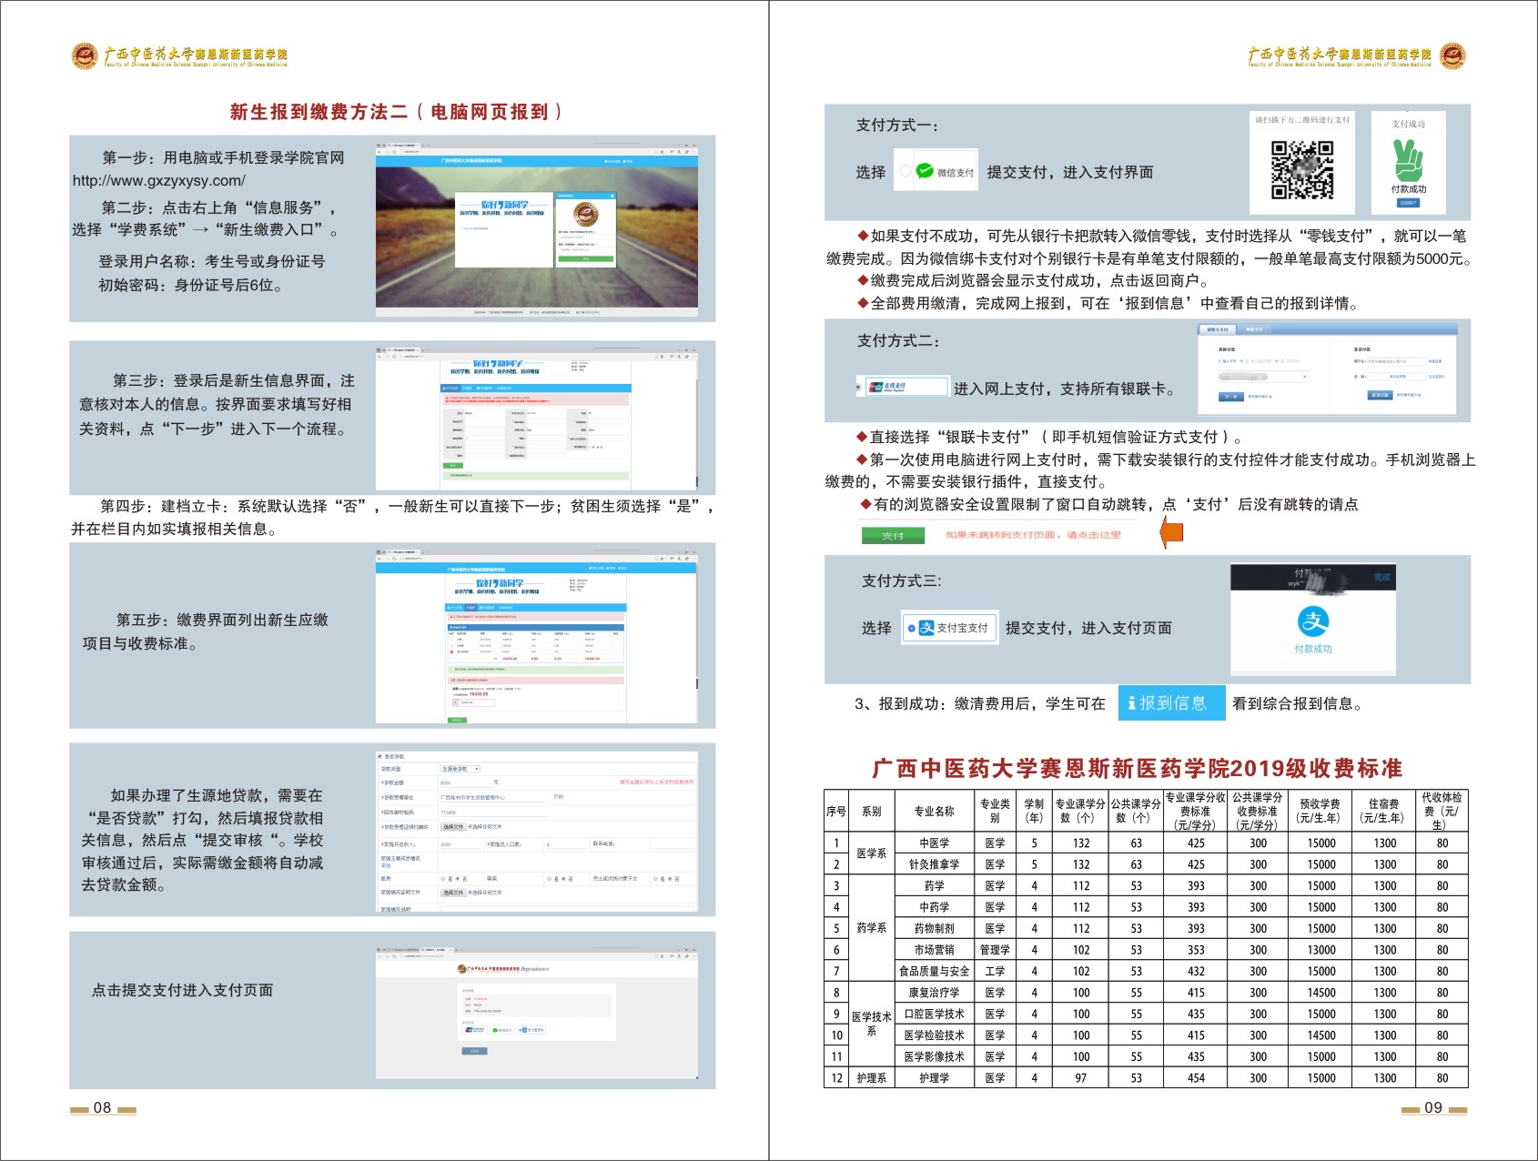Click the green victory hand payment success icon
This screenshot has height=1161, width=1538.
[x=1408, y=160]
